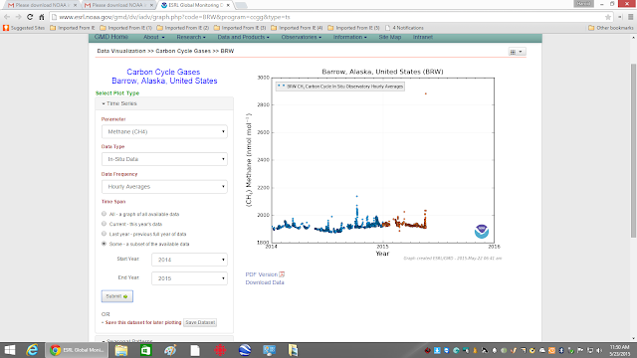Open the Parameter dropdown showing Methane (CH4)

(164, 131)
